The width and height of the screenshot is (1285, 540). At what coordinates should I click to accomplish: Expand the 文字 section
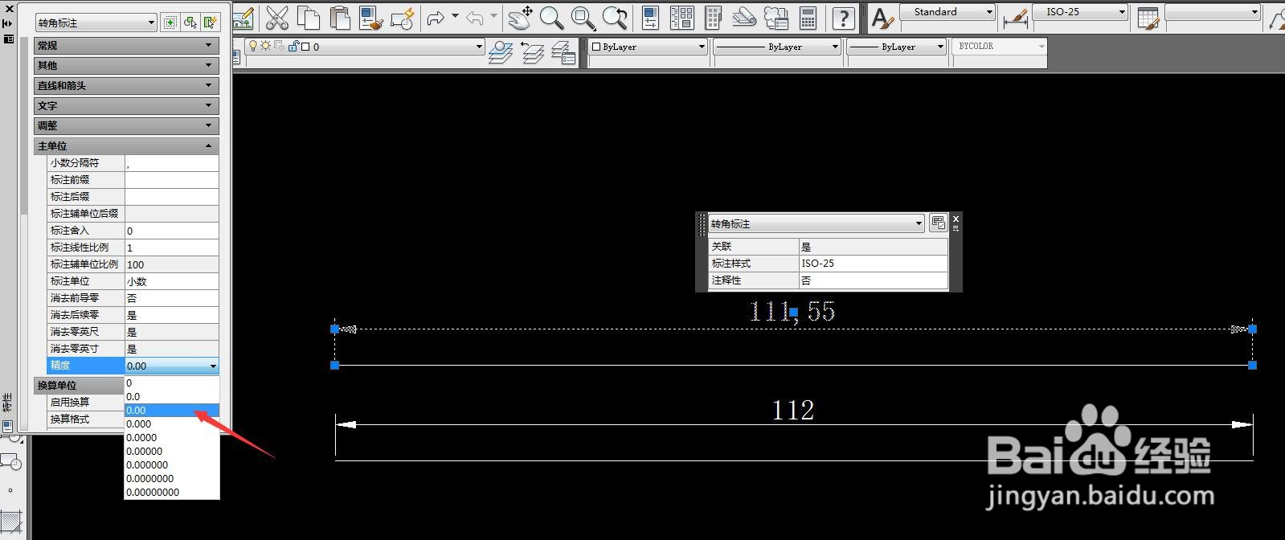(x=126, y=105)
